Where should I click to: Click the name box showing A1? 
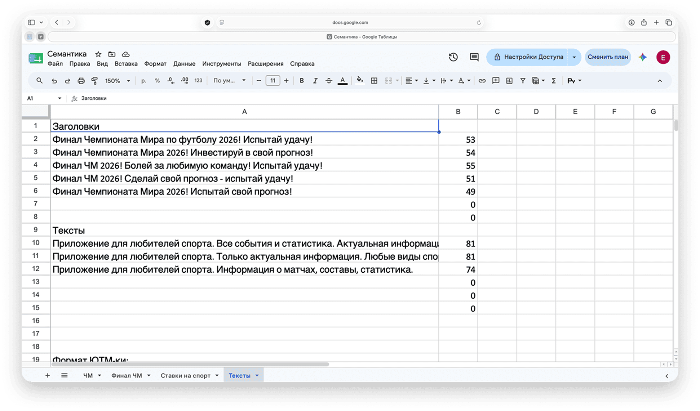tap(44, 98)
